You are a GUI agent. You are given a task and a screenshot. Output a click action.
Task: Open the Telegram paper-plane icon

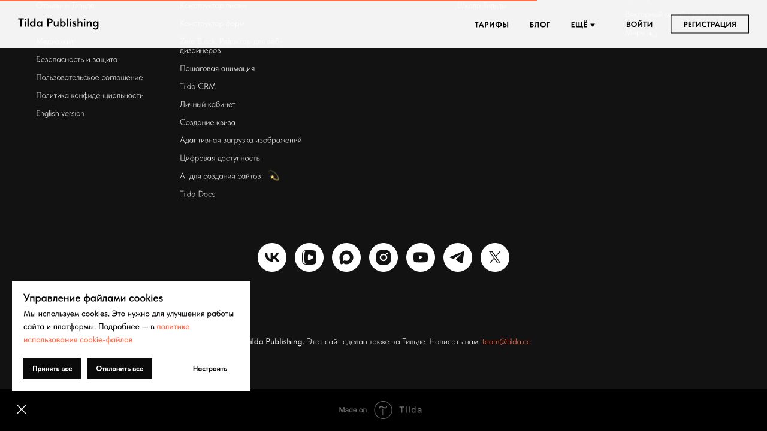click(x=458, y=257)
